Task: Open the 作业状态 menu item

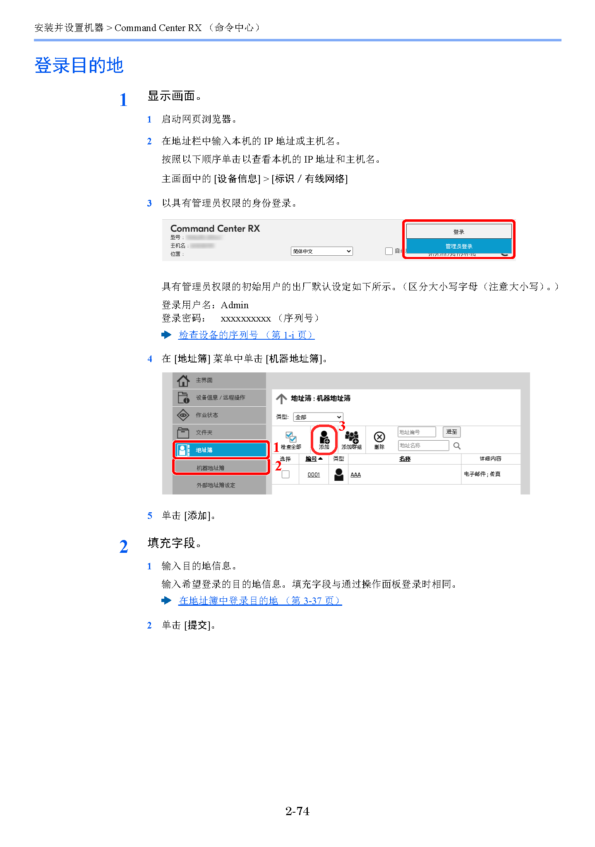Action: pos(219,415)
